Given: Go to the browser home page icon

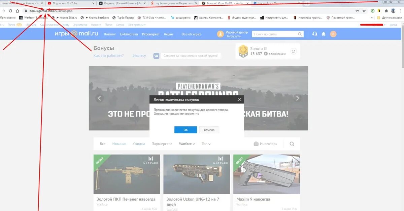Looking at the screenshot, I should (x=18, y=11).
